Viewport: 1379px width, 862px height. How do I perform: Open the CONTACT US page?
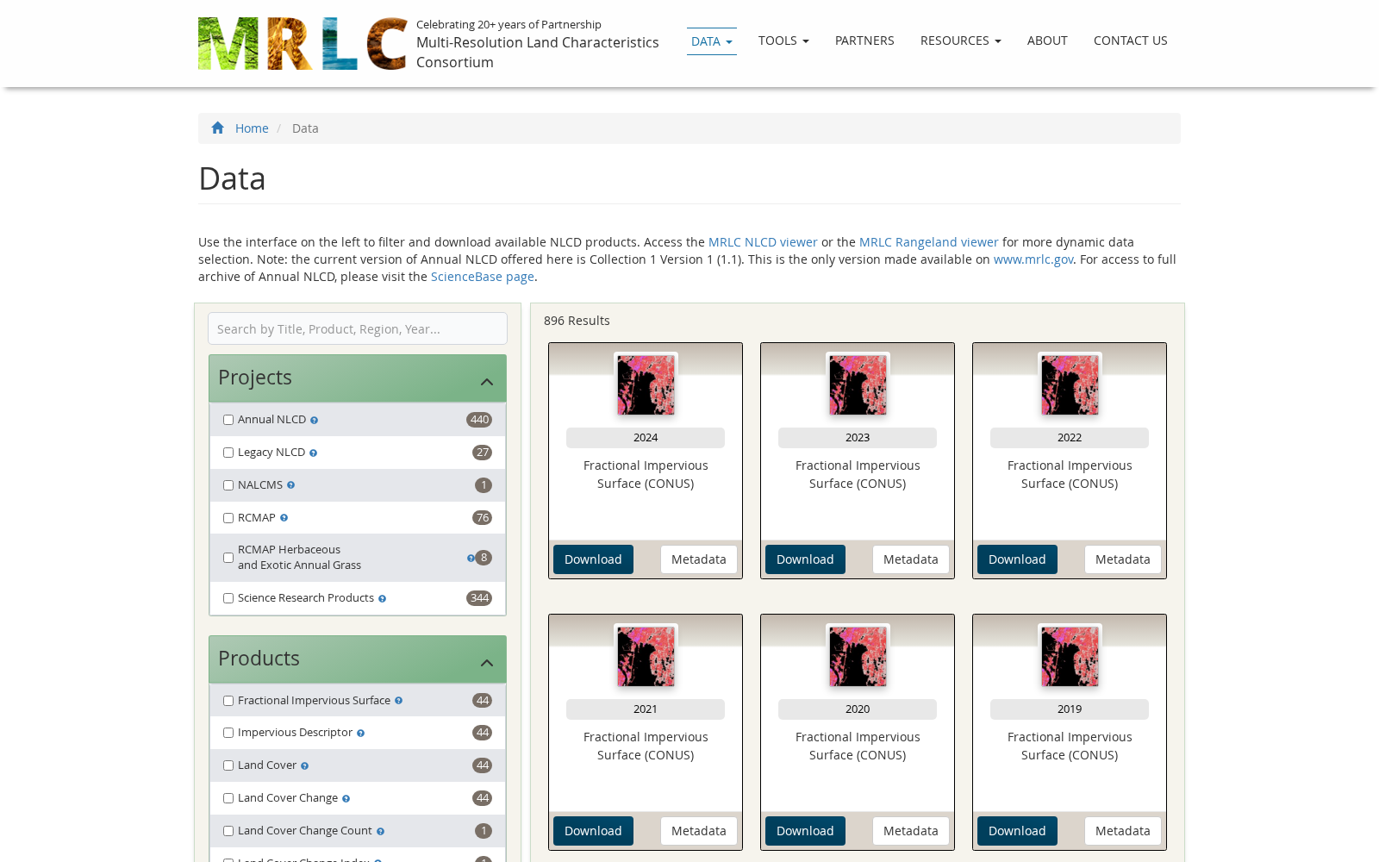click(1131, 41)
